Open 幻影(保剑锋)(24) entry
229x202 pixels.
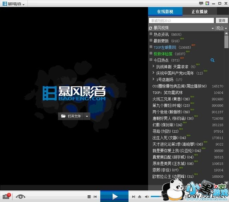pos(187,125)
